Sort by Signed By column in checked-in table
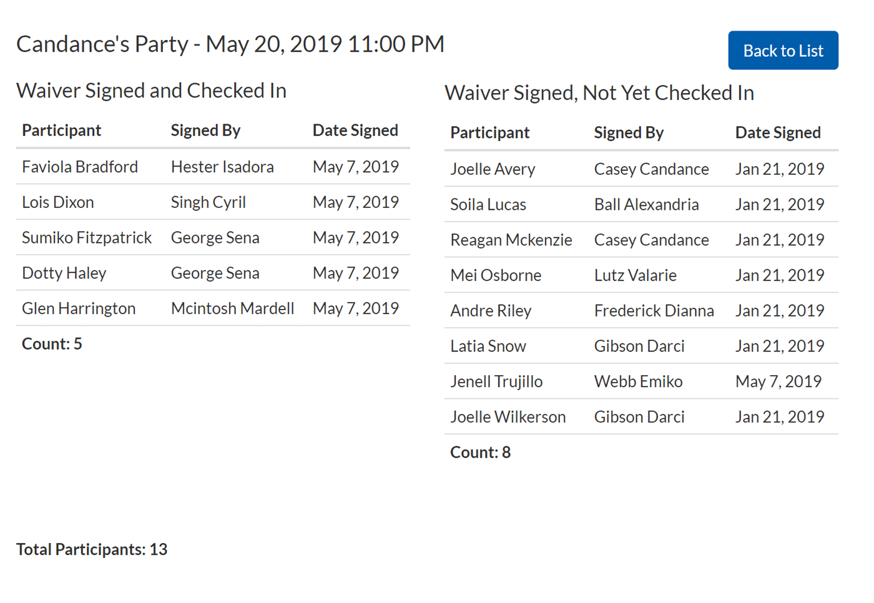 click(x=205, y=130)
